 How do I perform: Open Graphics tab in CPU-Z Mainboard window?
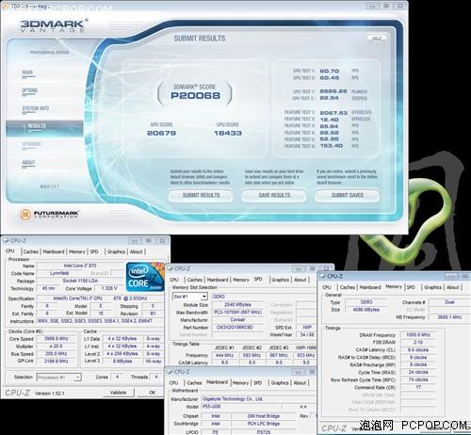pos(280,383)
